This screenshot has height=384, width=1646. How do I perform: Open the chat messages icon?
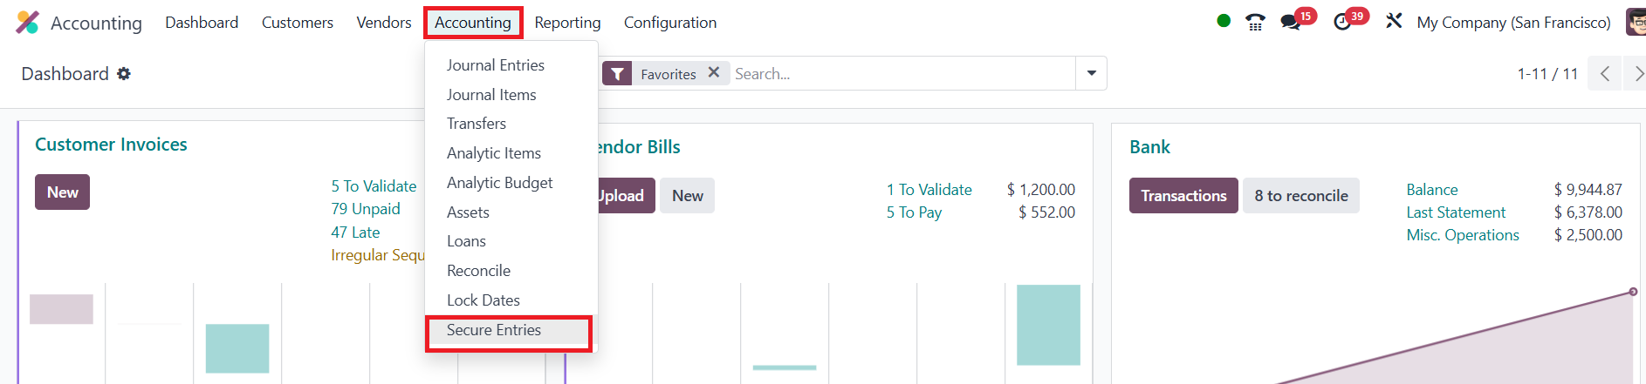click(x=1291, y=23)
